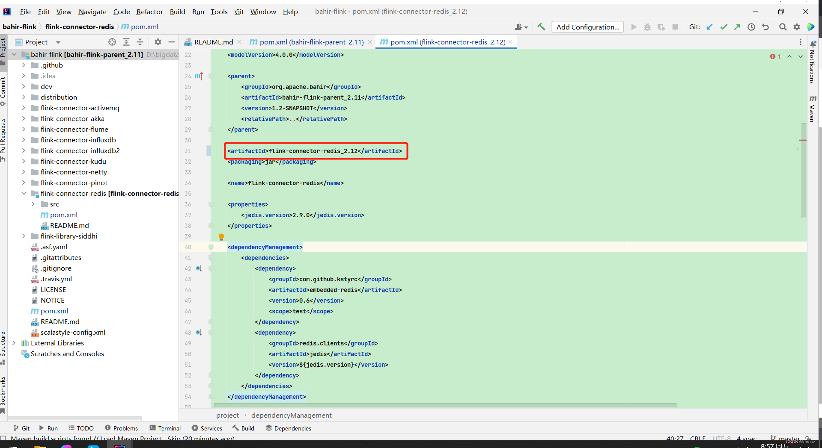Viewport: 822px width, 448px height.
Task: Collapse flink-connector-redis module
Action: 24,193
